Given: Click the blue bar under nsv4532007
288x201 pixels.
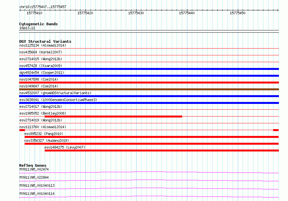Looking at the screenshot, I should 149,96.
